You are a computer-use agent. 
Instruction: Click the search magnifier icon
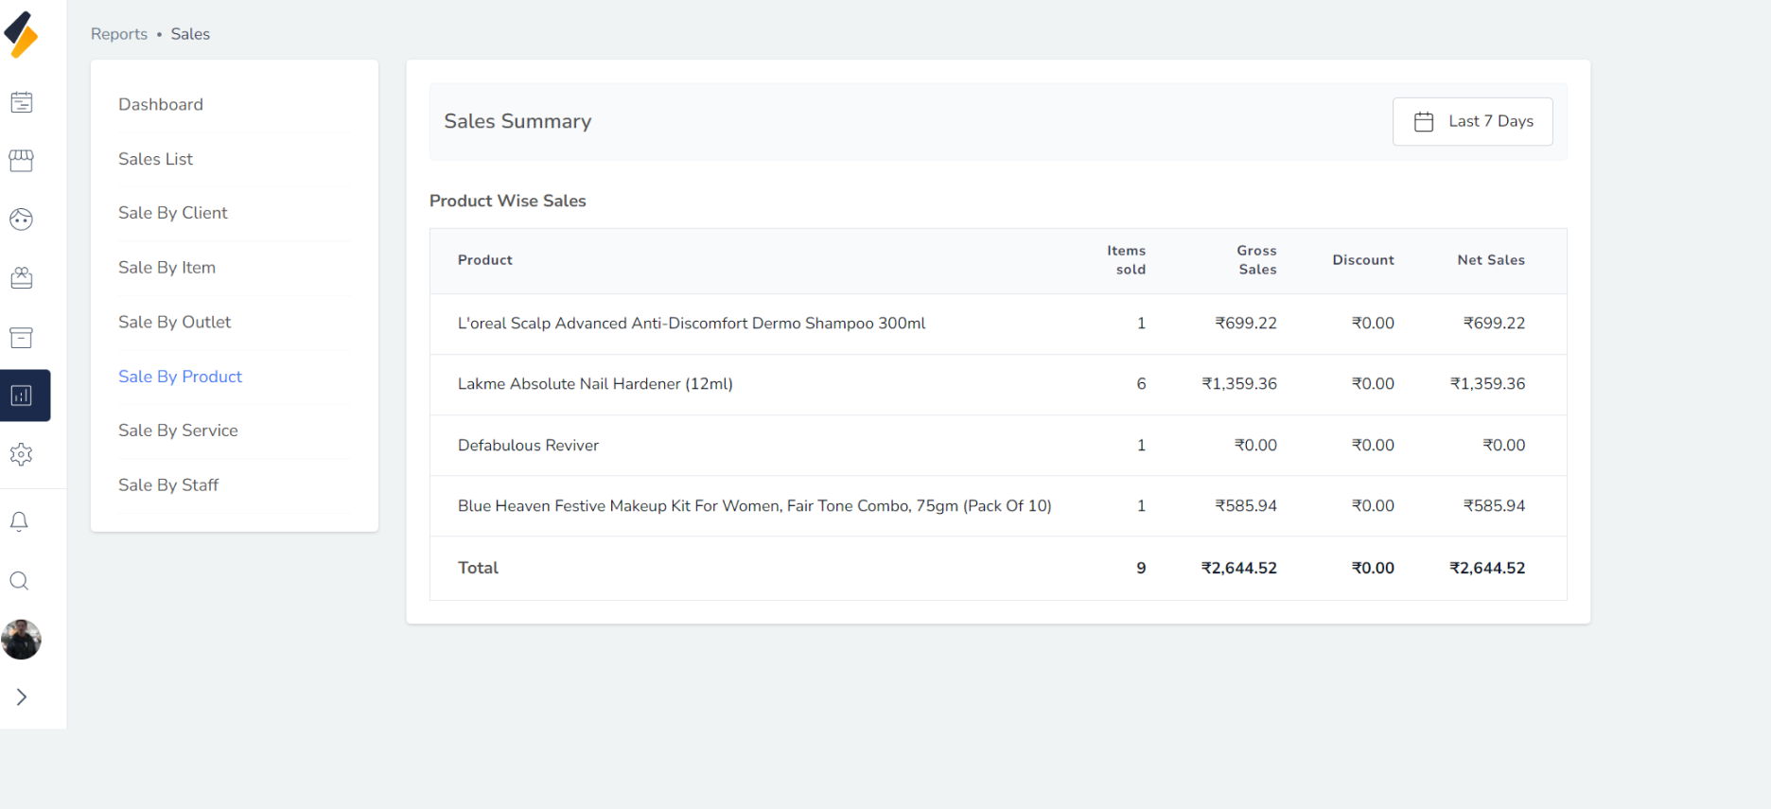[x=19, y=581]
